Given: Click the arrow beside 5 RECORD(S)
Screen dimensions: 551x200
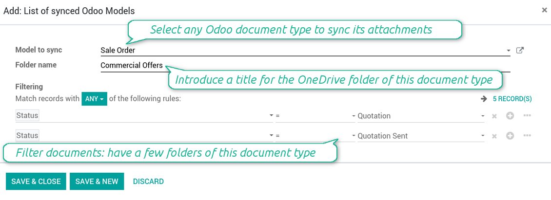Looking at the screenshot, I should (x=484, y=99).
